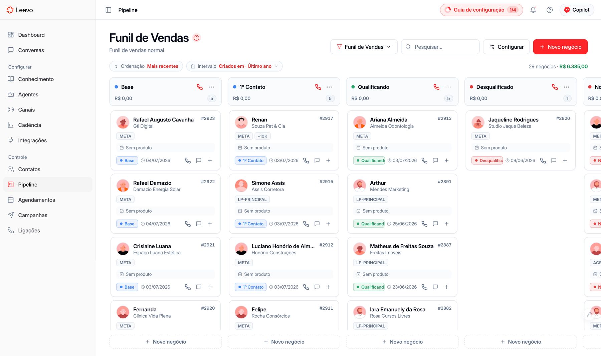Open three-dots menu of Qualificando column
The image size is (601, 356).
click(x=448, y=87)
